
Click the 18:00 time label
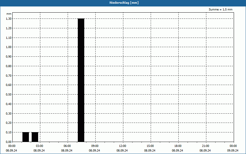(178, 146)
